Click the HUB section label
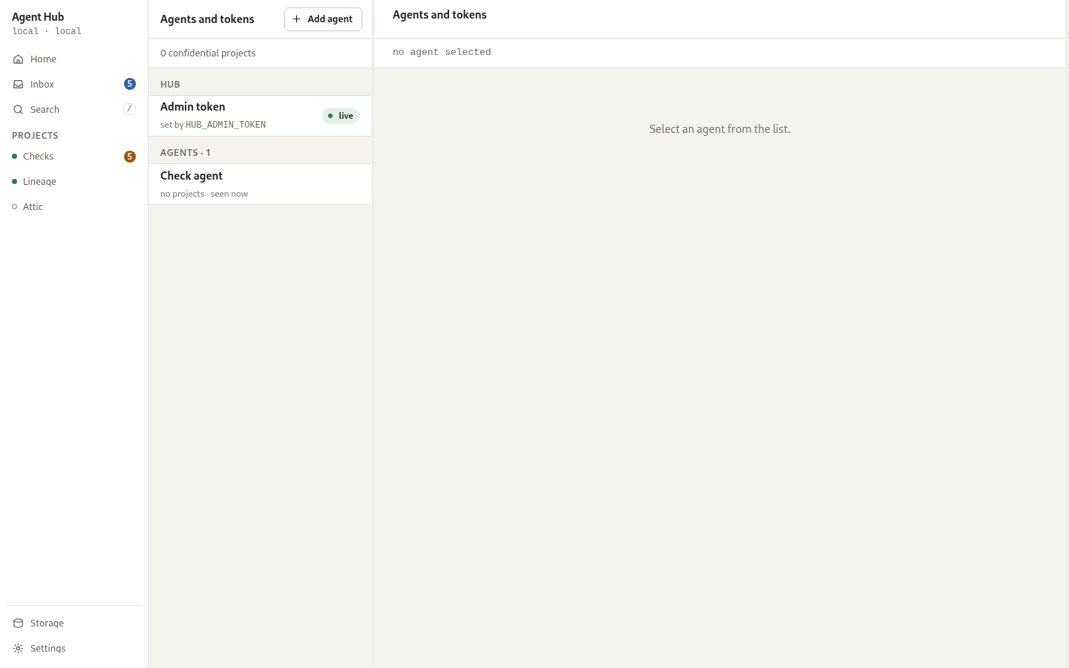 point(170,85)
